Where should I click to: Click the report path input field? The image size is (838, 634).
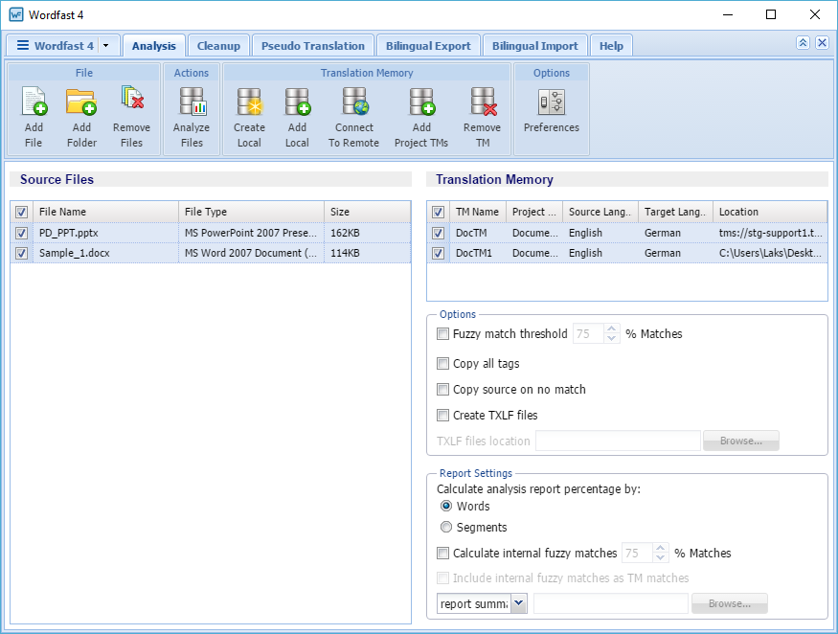pos(610,603)
